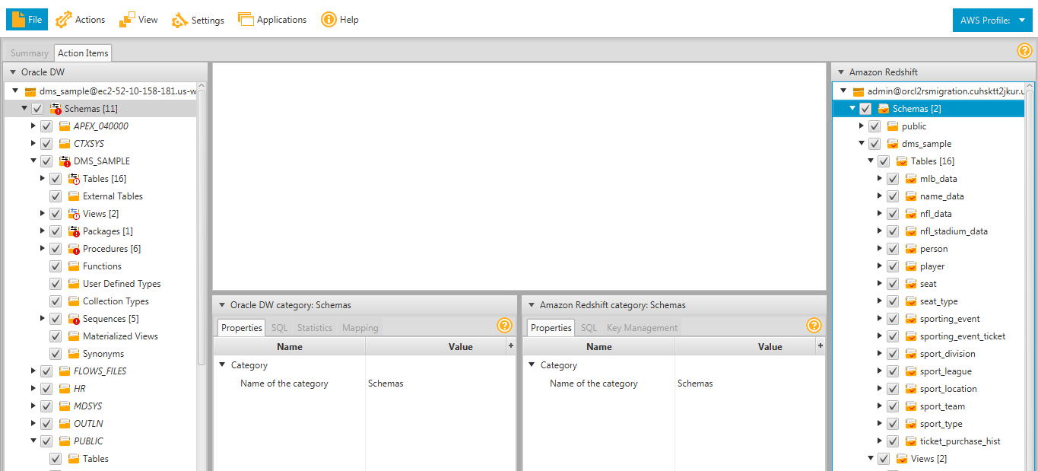Screen dimensions: 1038x471
Task: Click the View menu icon
Action: pos(127,20)
